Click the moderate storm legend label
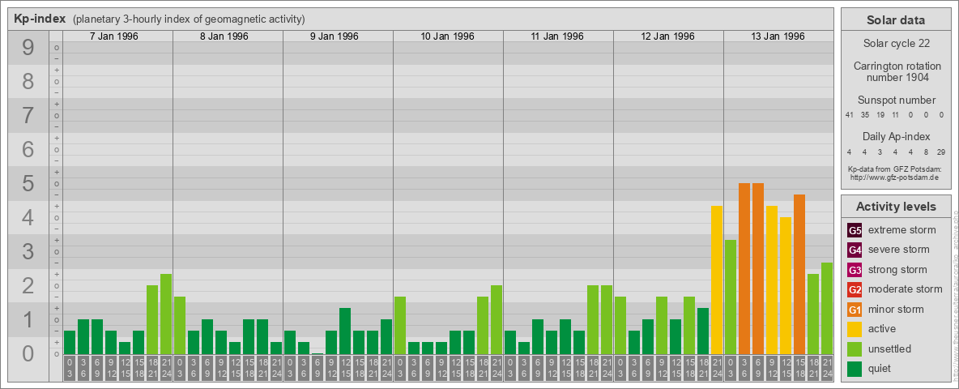959x389 pixels. (x=906, y=289)
